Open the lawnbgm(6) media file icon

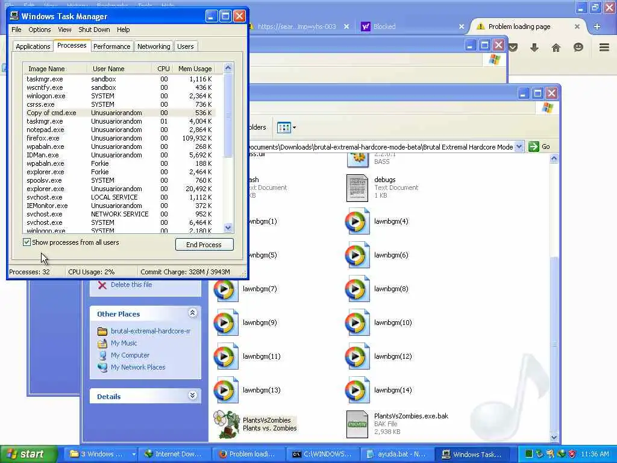(x=357, y=255)
